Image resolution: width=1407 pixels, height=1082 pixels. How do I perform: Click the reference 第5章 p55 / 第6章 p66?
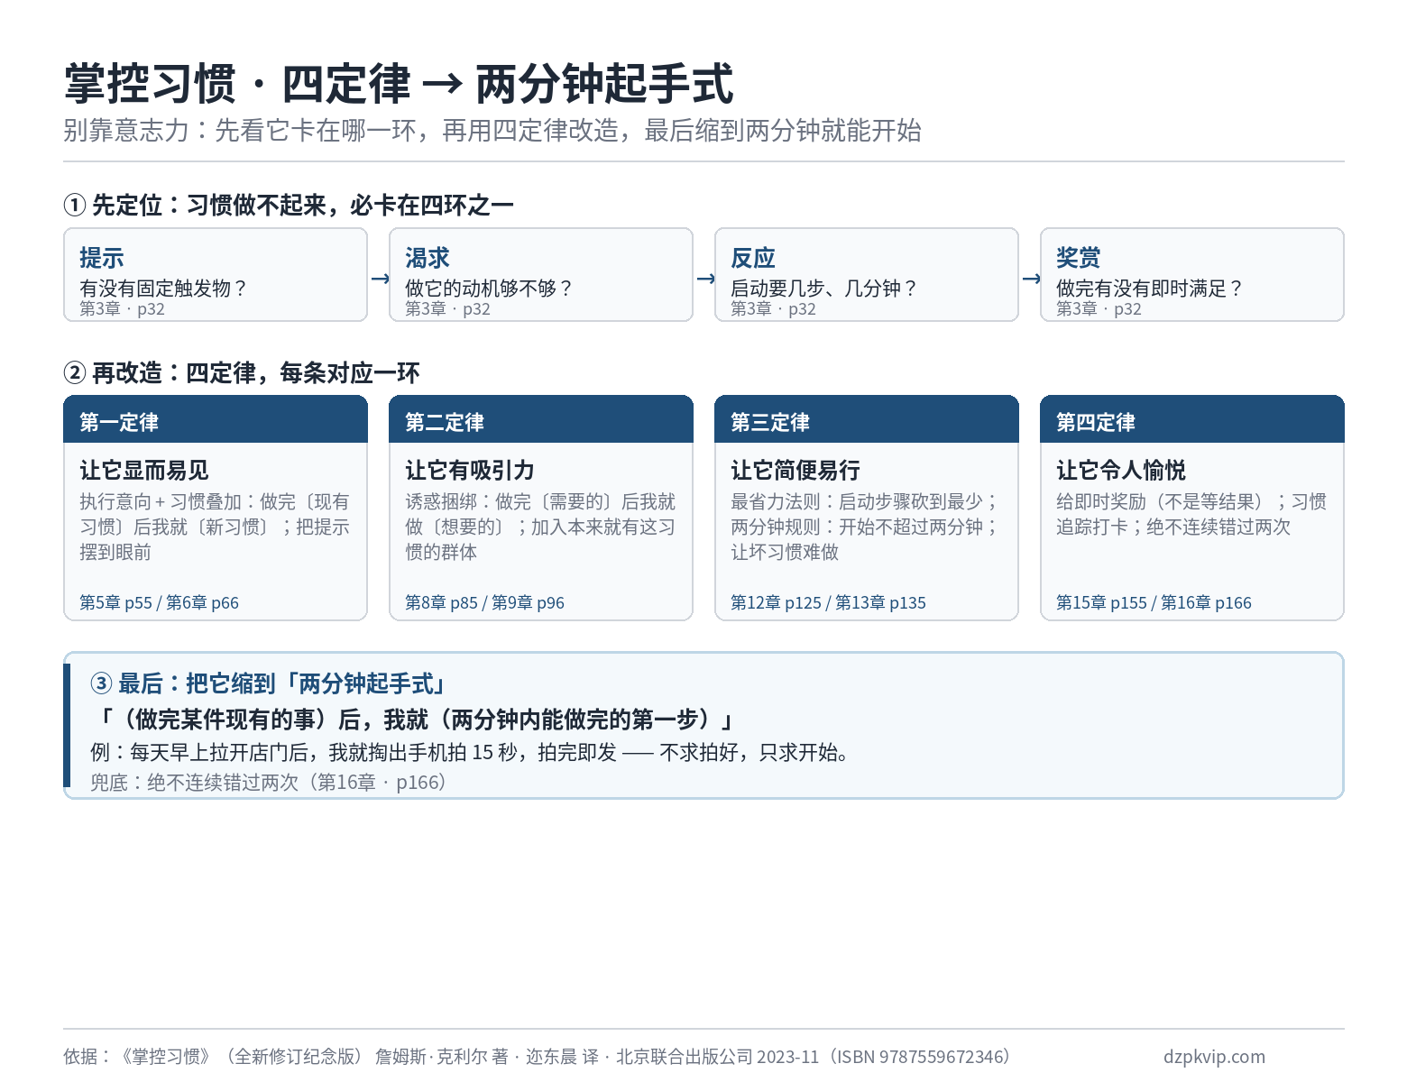[160, 602]
